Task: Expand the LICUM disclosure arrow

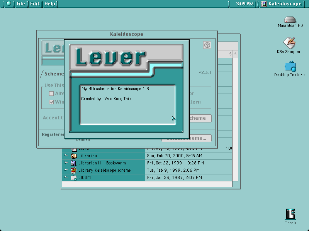Action: pos(66,177)
